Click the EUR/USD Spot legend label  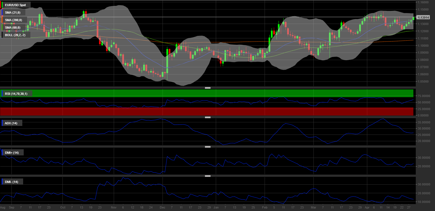15,5
